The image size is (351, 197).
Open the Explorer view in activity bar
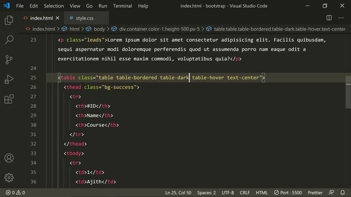9,20
